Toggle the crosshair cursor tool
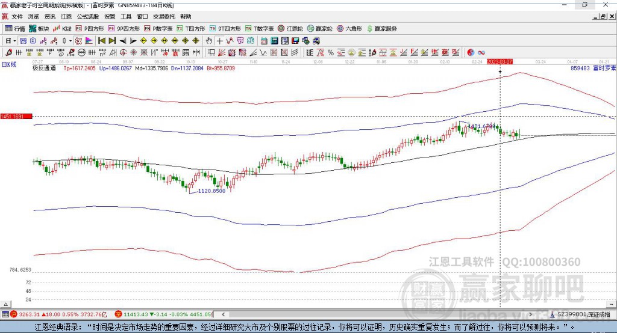The image size is (617, 333). click(219, 41)
